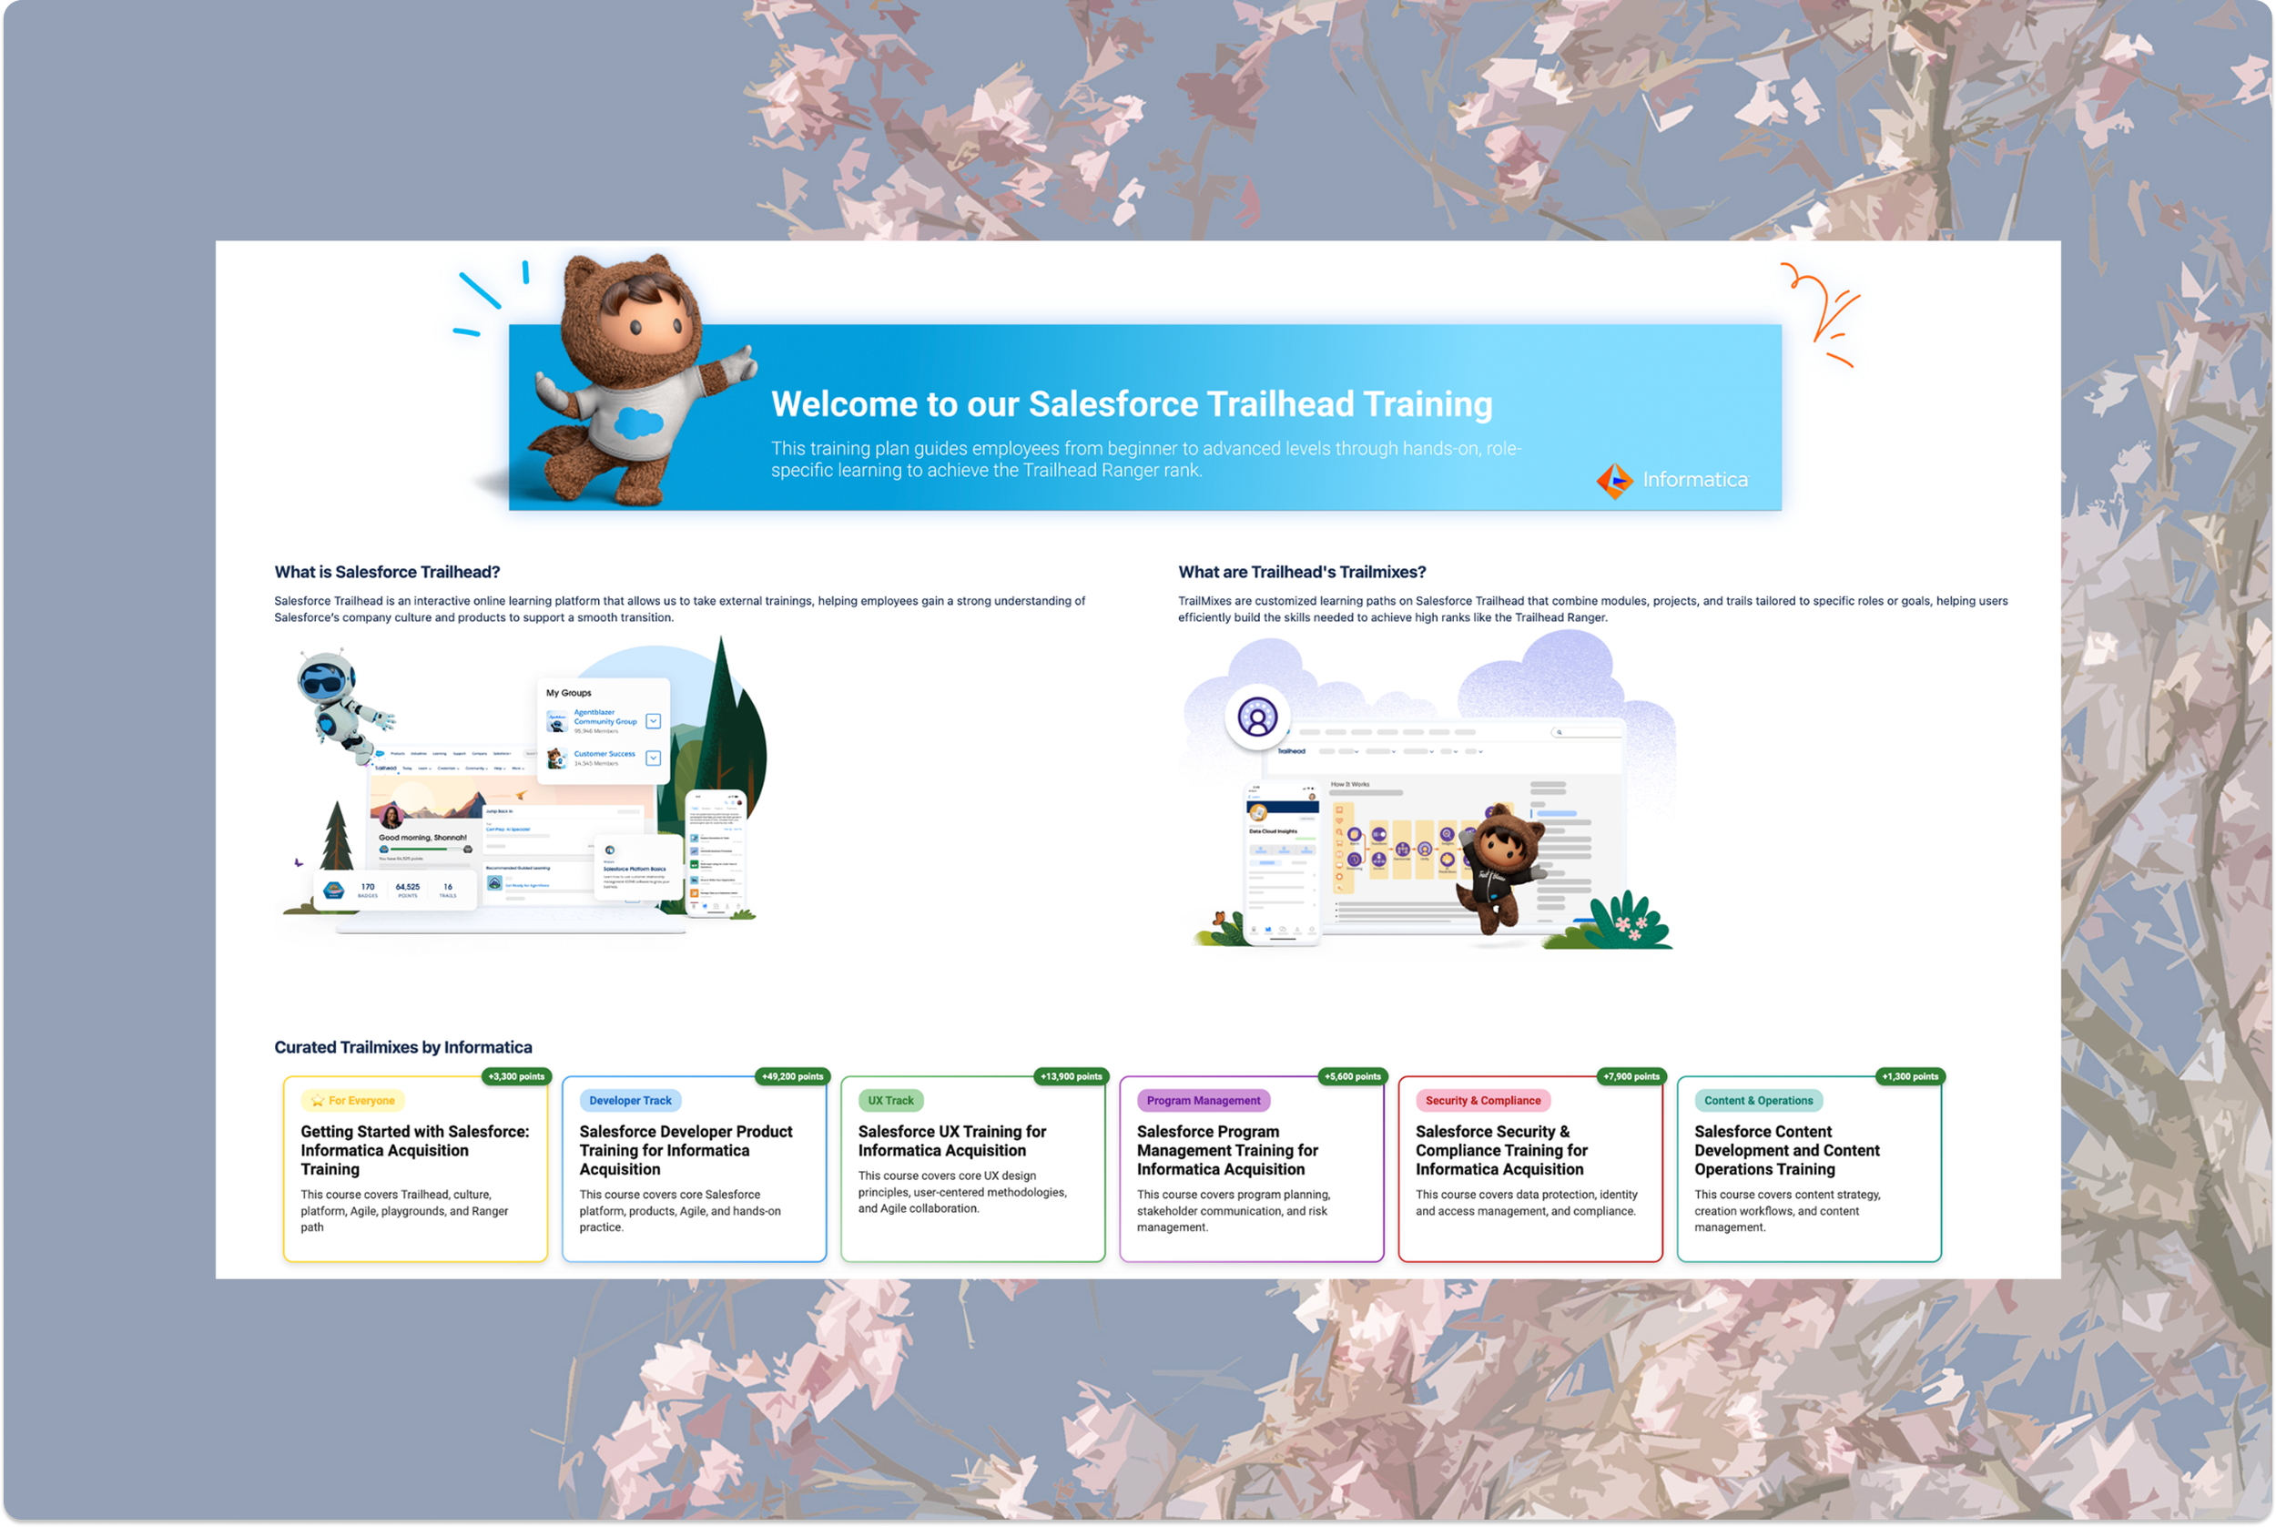The width and height of the screenshot is (2276, 1527).
Task: Click the 'Curated Trailmixes by Informatica' heading
Action: tap(403, 1047)
